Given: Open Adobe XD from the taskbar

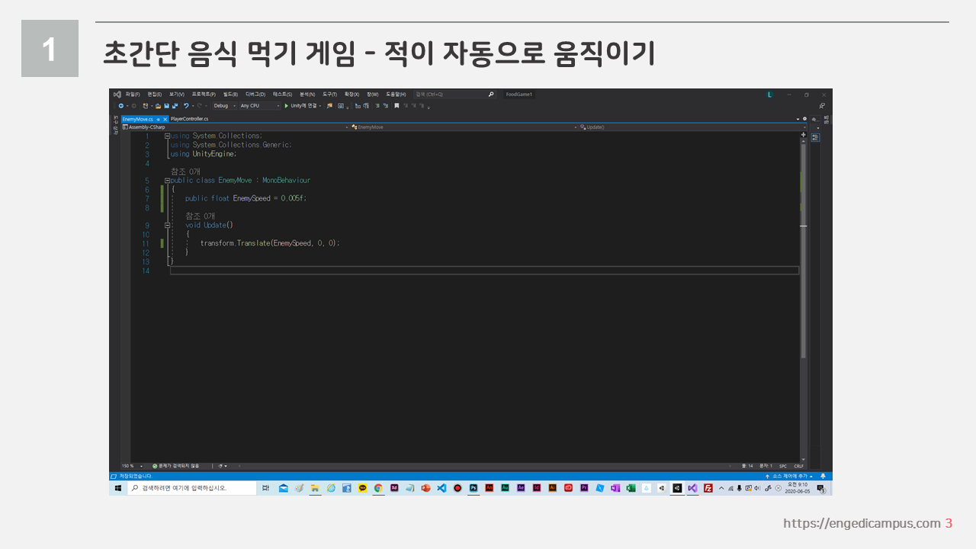Looking at the screenshot, I should (x=394, y=487).
